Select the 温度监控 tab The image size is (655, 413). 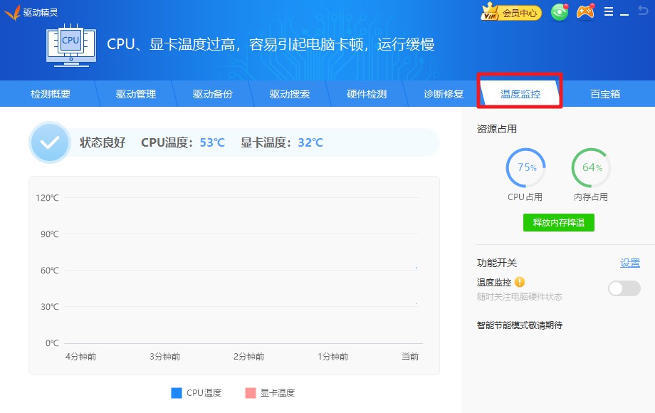[520, 94]
